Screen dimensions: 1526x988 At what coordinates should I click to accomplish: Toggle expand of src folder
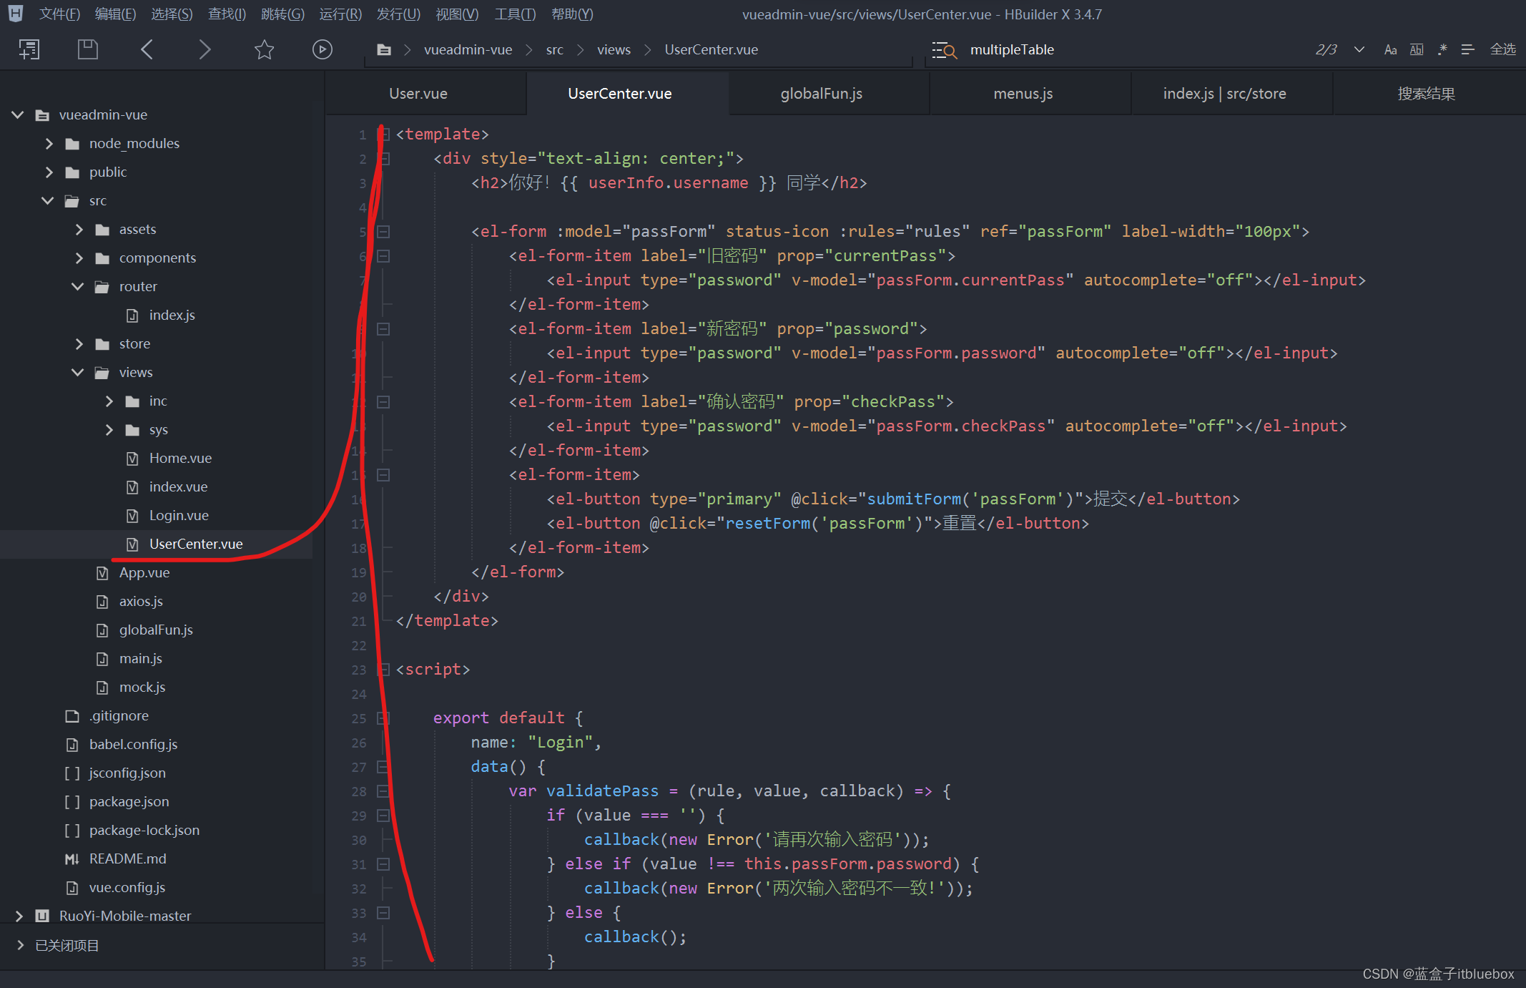coord(46,200)
